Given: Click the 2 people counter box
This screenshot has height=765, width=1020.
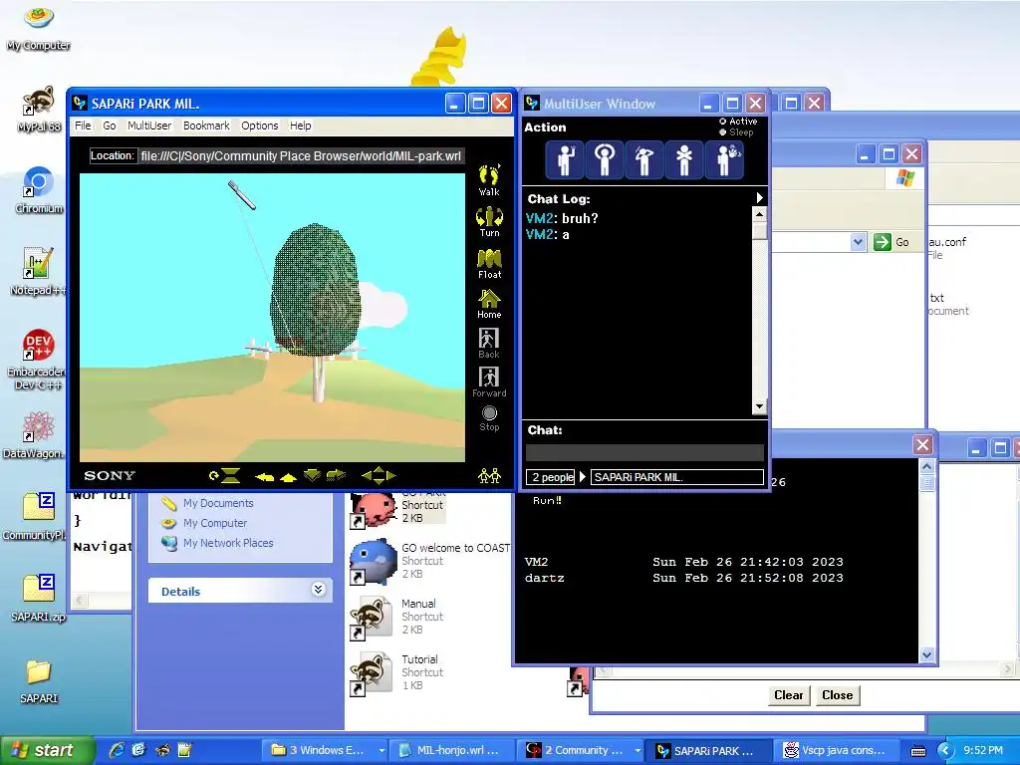Looking at the screenshot, I should point(550,477).
